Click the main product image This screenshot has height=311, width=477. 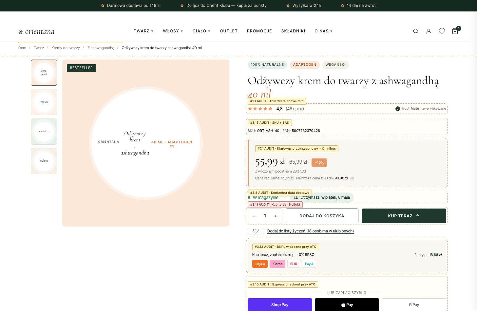point(146,143)
